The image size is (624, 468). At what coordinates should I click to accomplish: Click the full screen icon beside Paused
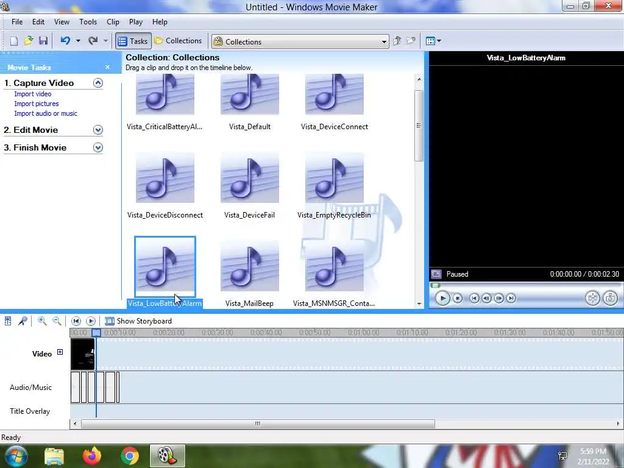436,274
